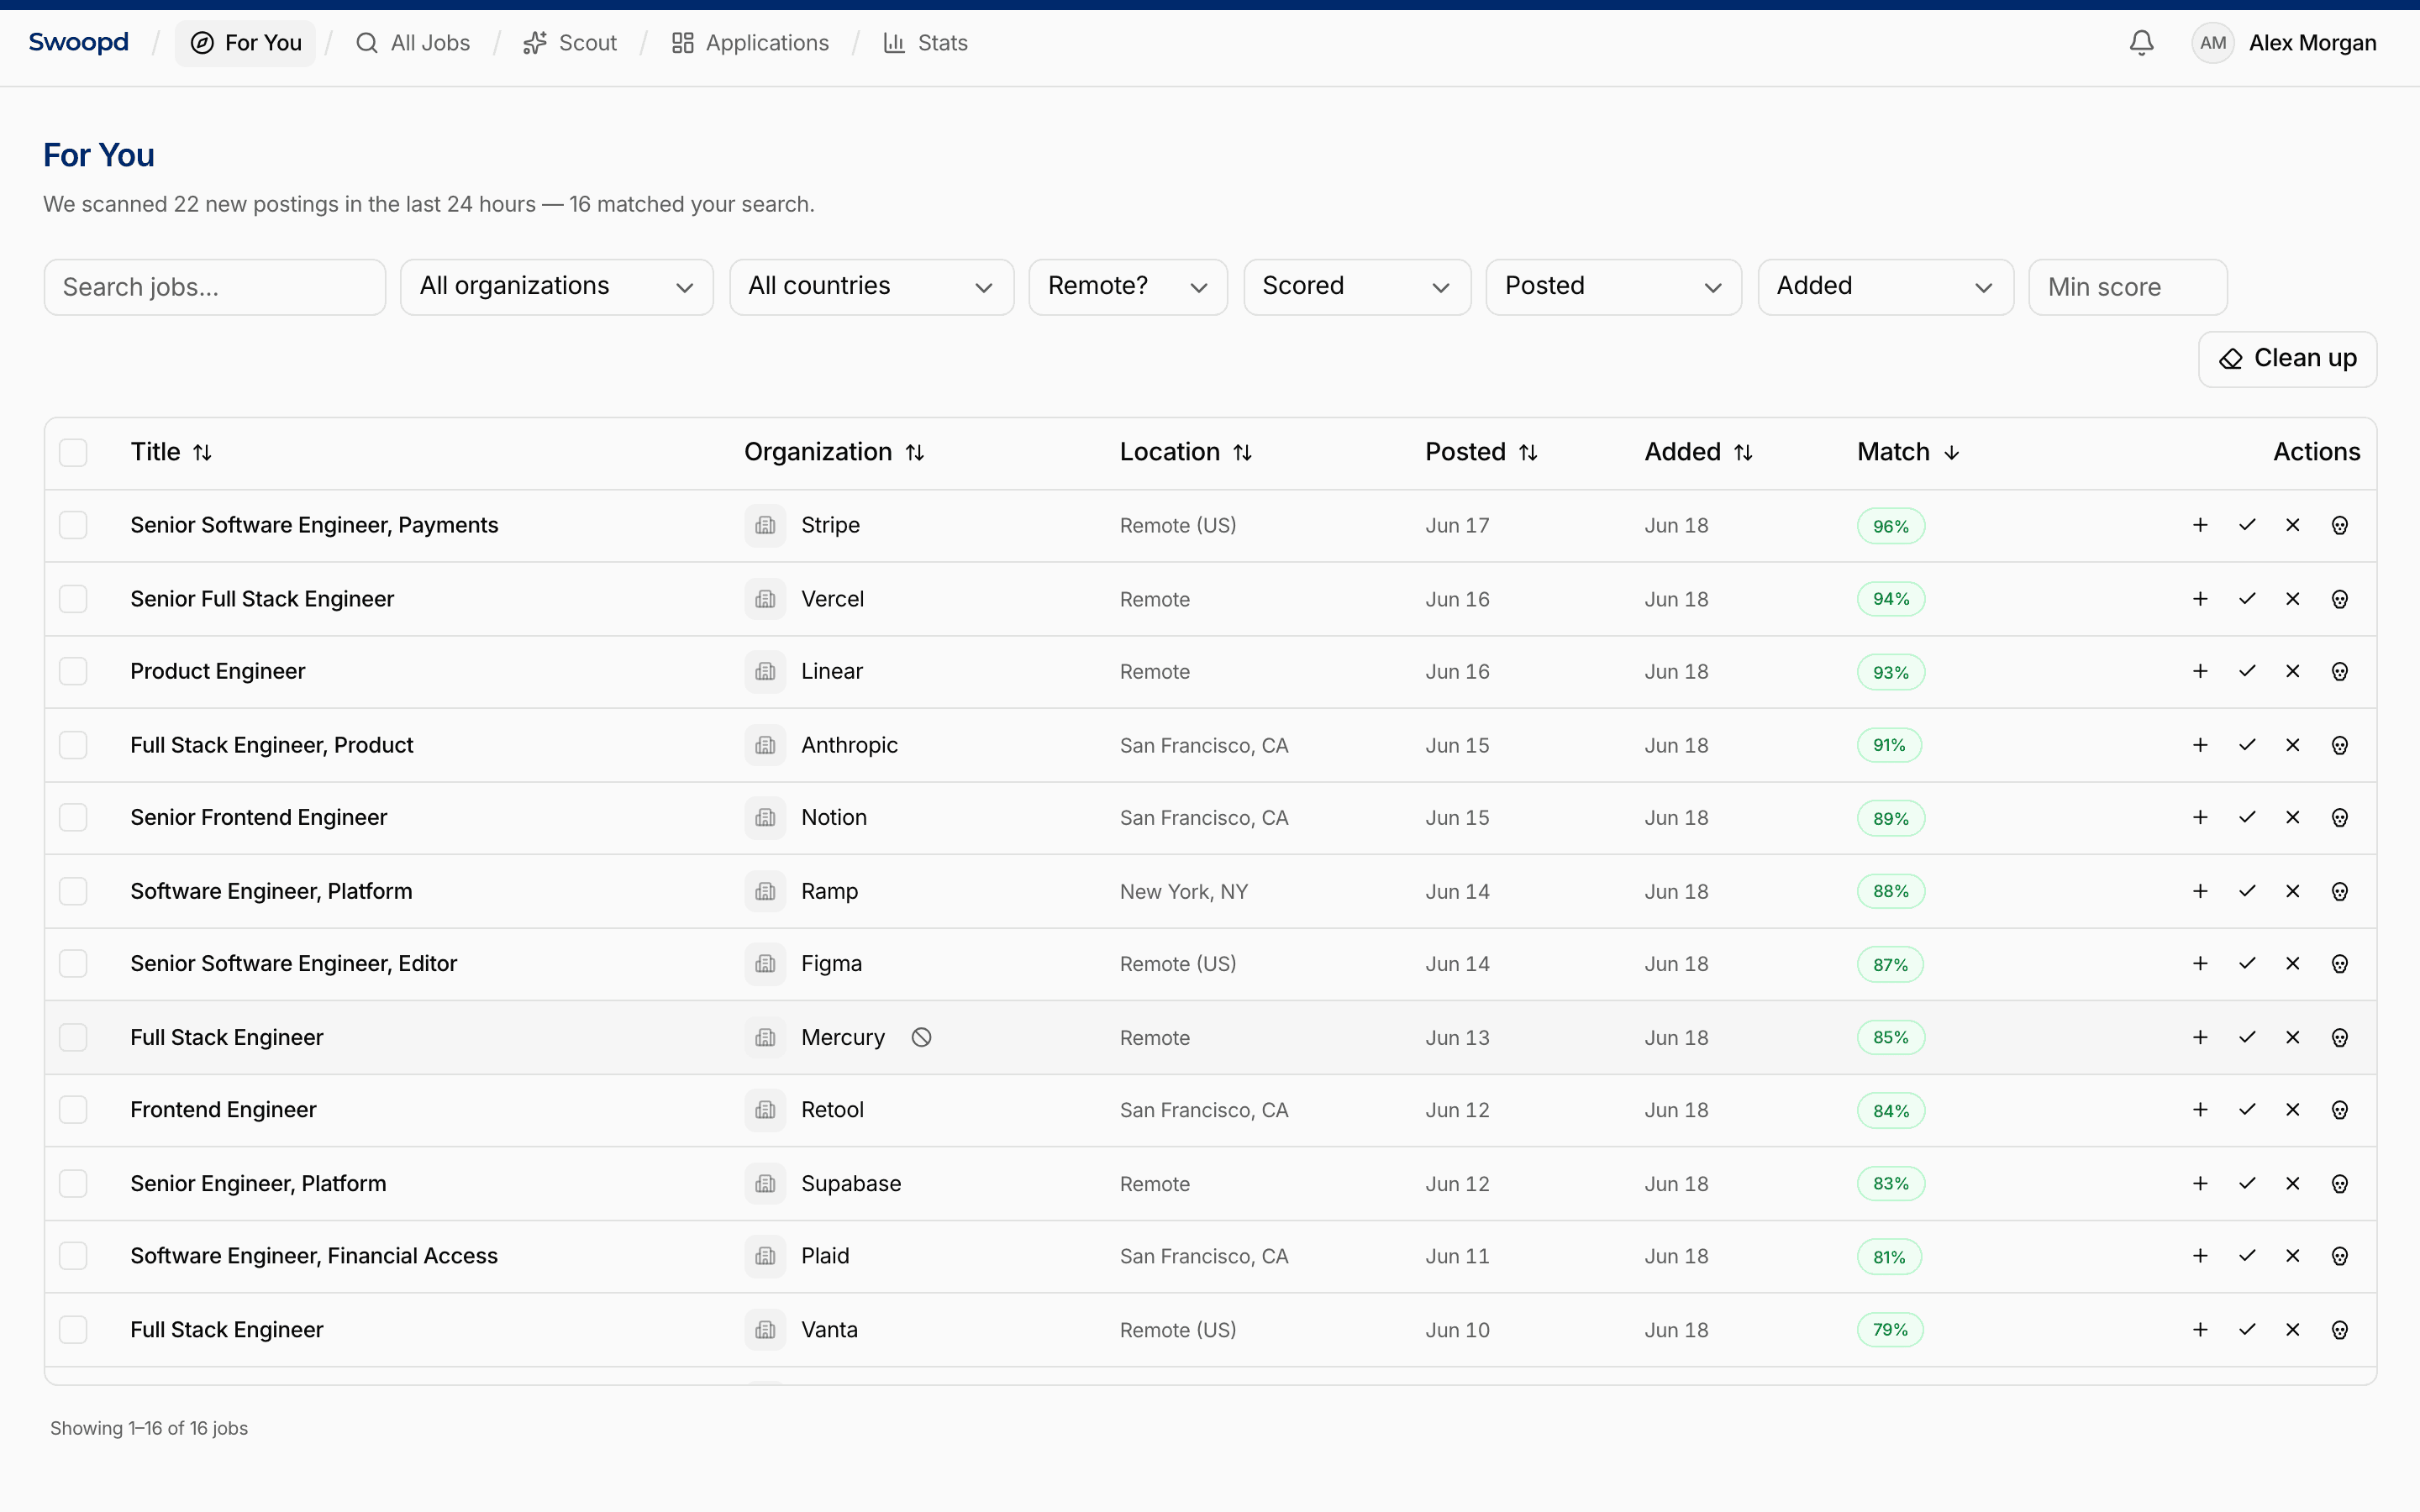Open the Alex Morgan account name
Image resolution: width=2420 pixels, height=1512 pixels.
(x=2312, y=43)
